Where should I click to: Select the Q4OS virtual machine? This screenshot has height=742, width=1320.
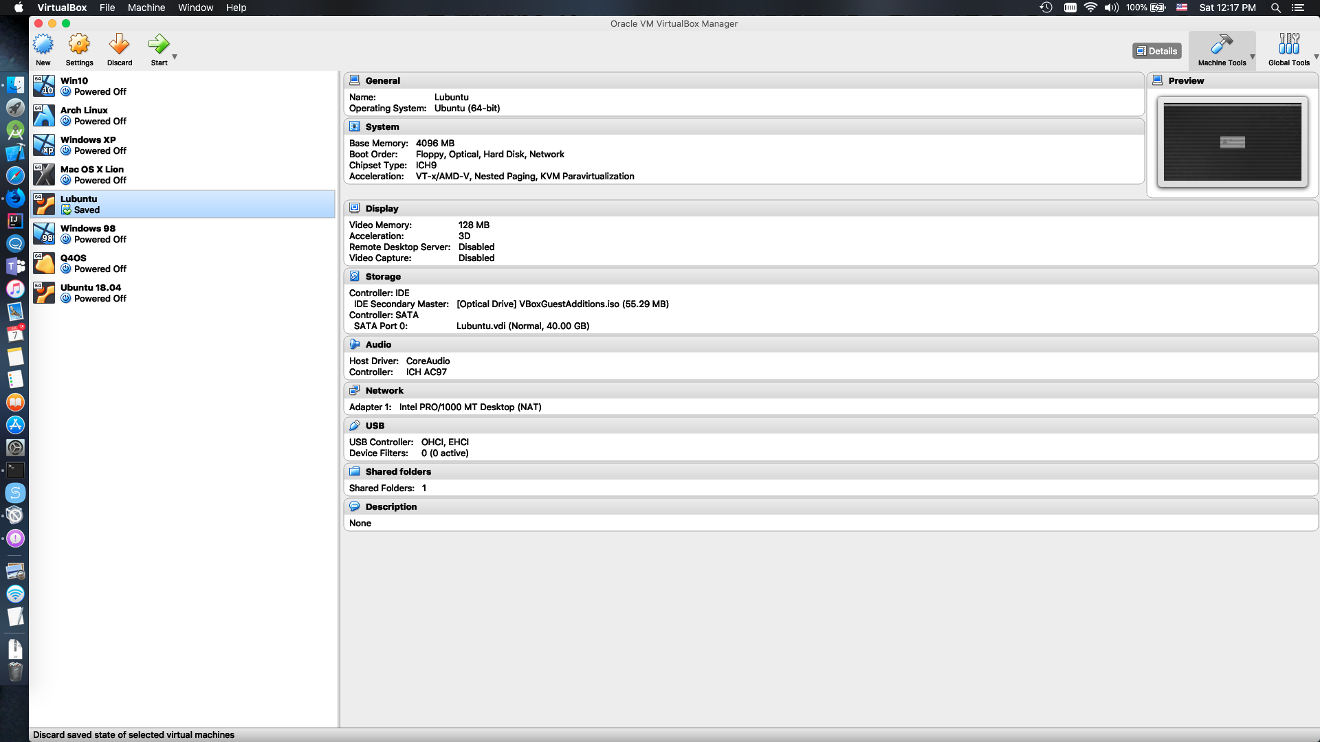point(183,263)
